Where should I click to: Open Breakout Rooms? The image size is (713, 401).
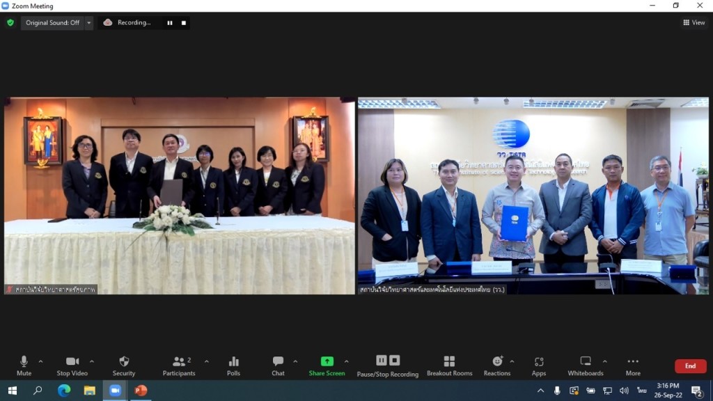click(x=449, y=365)
